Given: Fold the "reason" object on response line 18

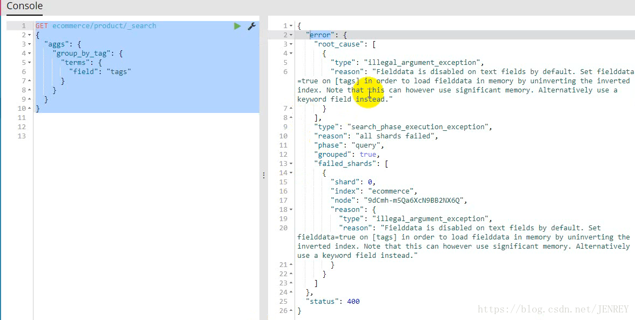Looking at the screenshot, I should point(291,210).
